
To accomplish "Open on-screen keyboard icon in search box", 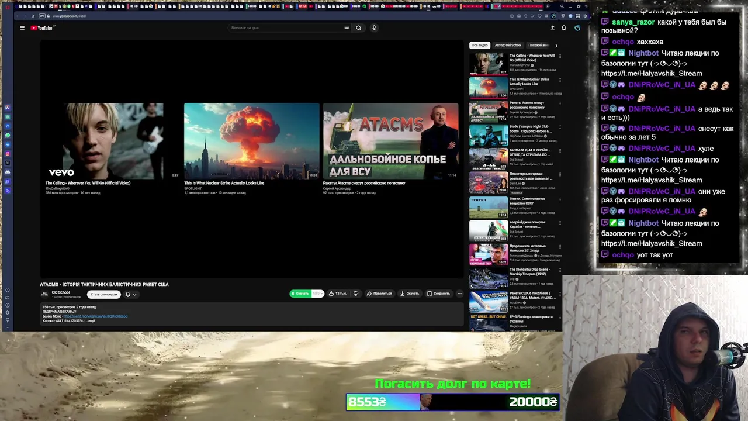I will coord(347,28).
